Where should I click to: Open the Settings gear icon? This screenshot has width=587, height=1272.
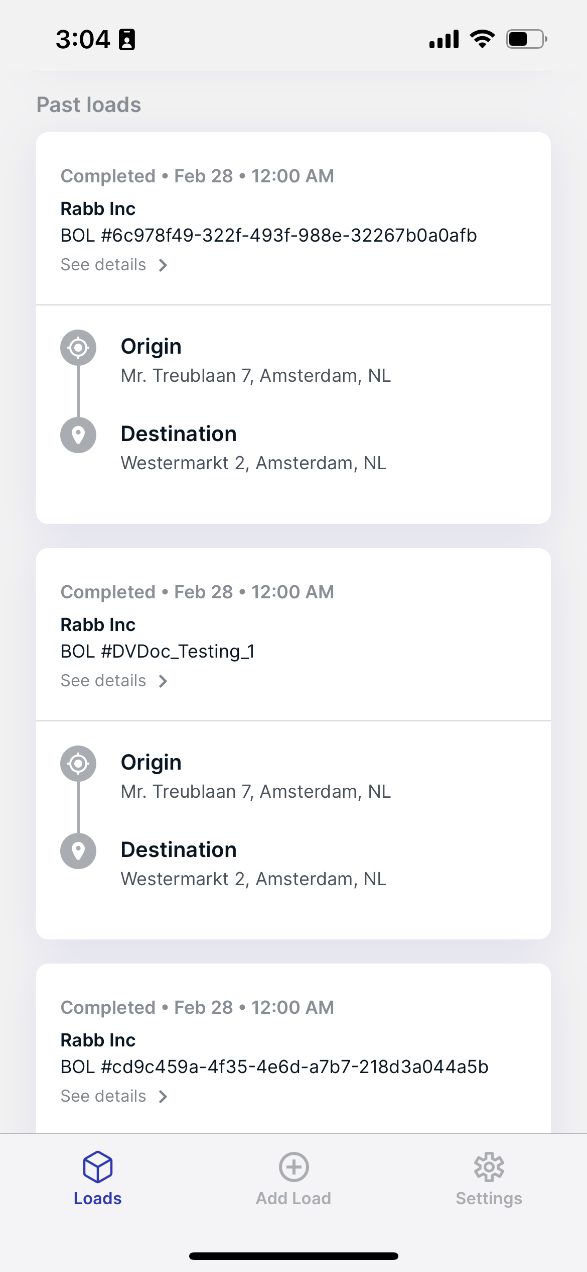(489, 1167)
